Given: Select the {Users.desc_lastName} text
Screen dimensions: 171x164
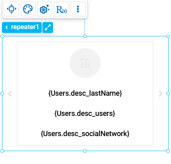Looking at the screenshot, I should point(85,93).
